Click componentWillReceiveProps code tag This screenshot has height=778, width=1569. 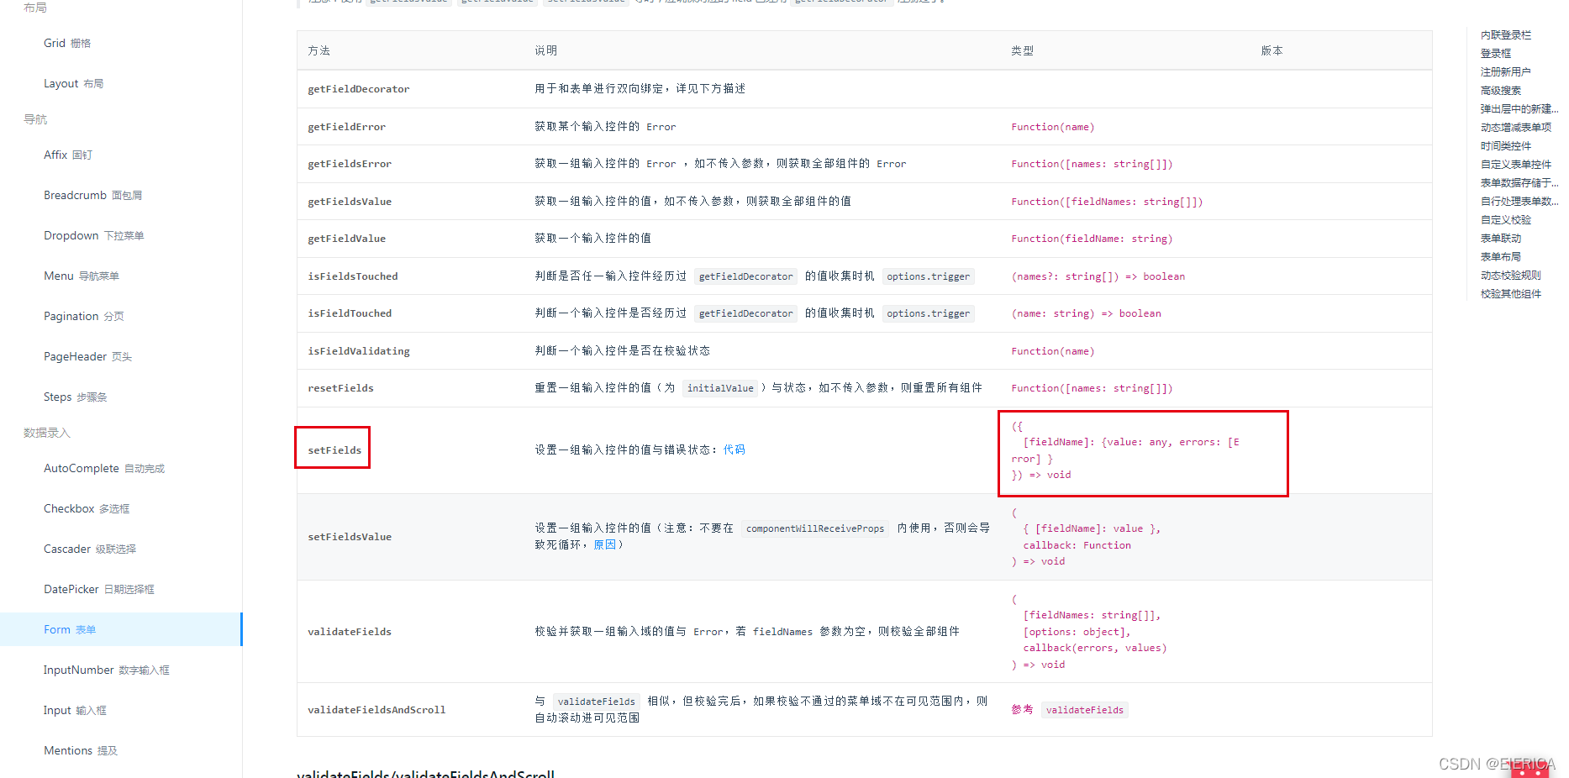(x=815, y=528)
